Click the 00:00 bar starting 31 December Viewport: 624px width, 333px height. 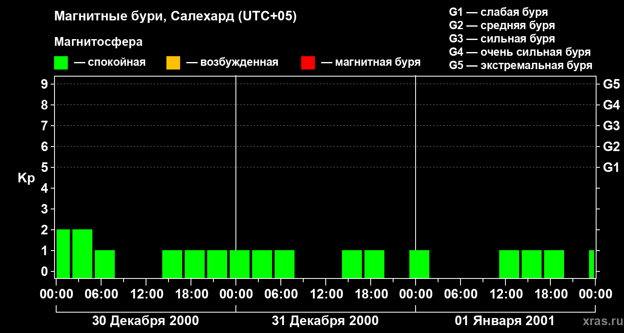[x=240, y=264]
